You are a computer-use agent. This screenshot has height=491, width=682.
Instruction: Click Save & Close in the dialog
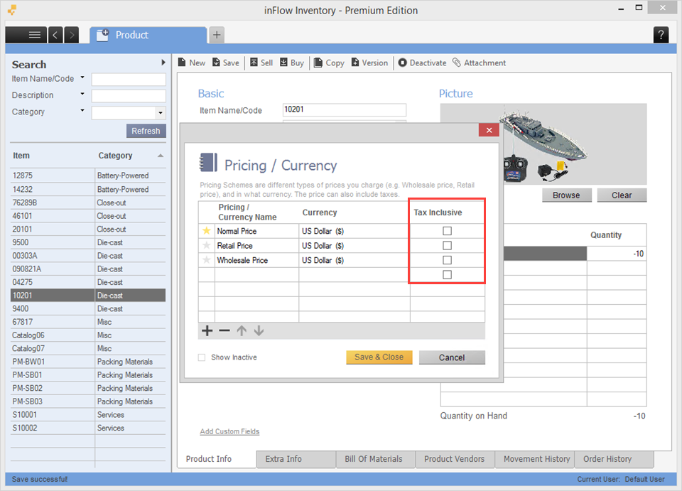(379, 357)
